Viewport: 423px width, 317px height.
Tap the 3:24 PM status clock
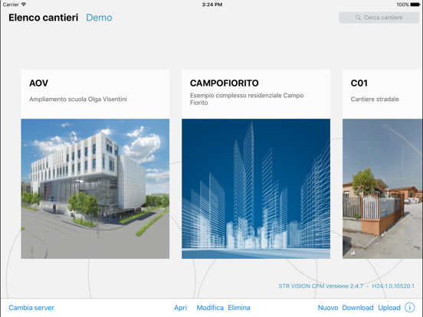tap(212, 5)
